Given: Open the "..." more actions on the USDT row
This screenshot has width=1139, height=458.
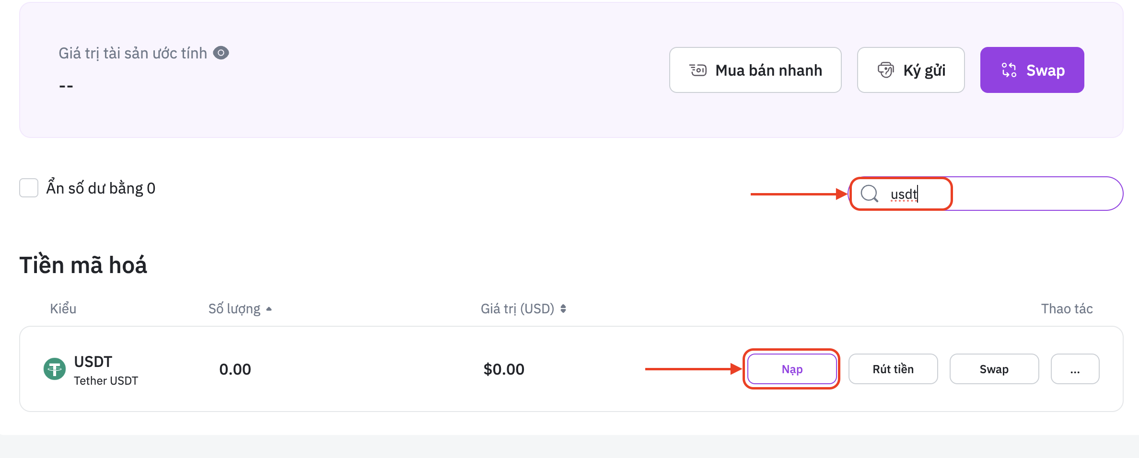Looking at the screenshot, I should [1075, 369].
